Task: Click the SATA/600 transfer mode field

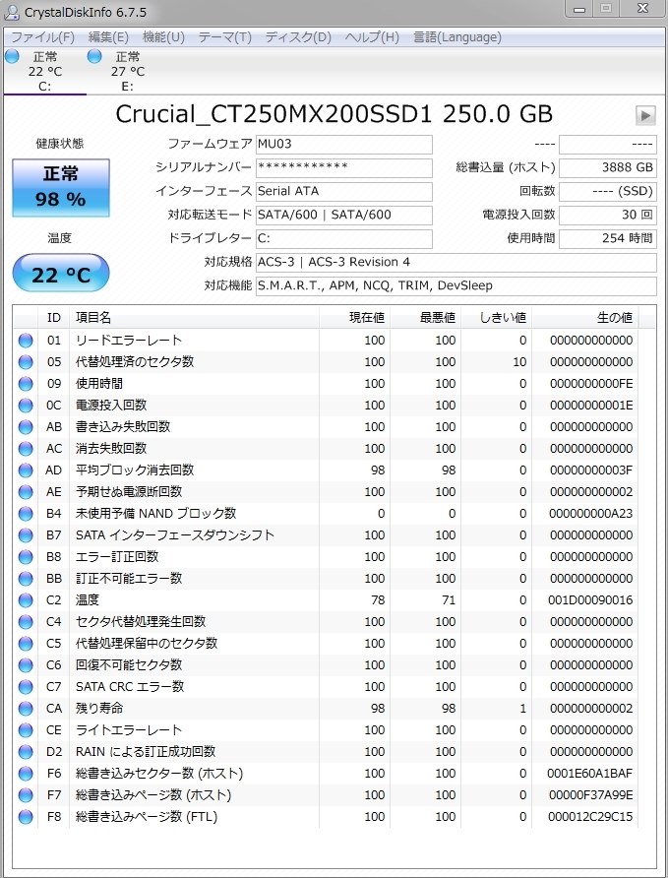Action: pyautogui.click(x=344, y=215)
